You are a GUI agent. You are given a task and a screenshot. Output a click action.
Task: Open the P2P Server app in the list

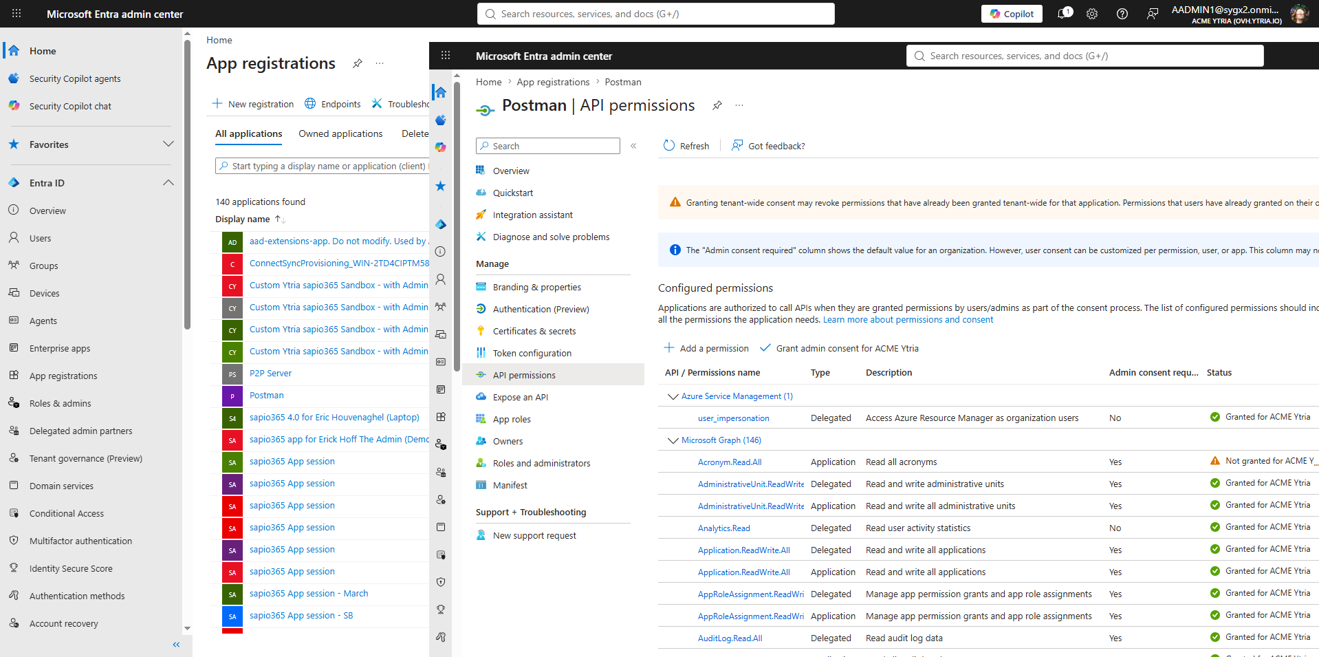click(270, 374)
